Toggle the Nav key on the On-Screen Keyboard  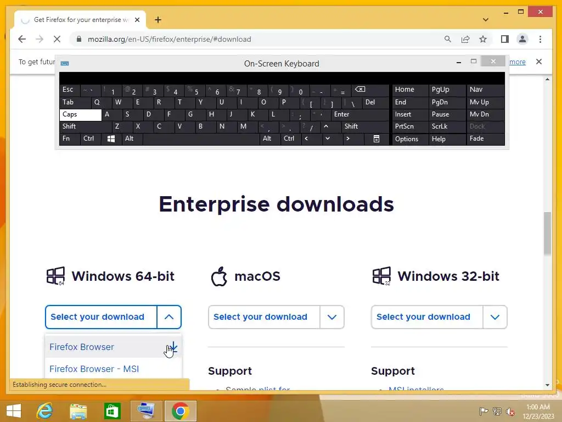click(486, 90)
